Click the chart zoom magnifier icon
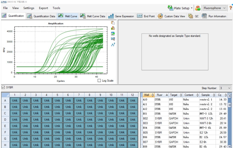233x148 pixels. [113, 39]
